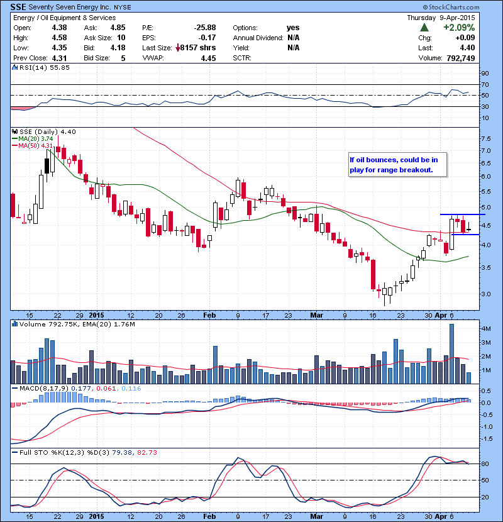The image size is (503, 522).
Task: Click the 8157 shrs last size value
Action: [198, 48]
